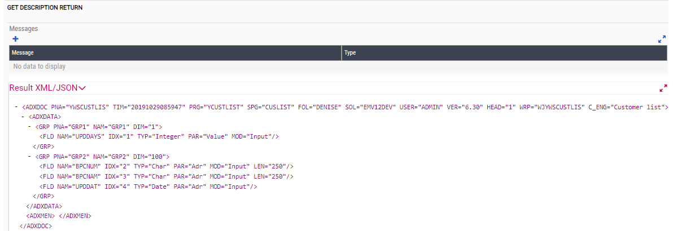Click the Messages section label
The image size is (673, 231).
(24, 28)
